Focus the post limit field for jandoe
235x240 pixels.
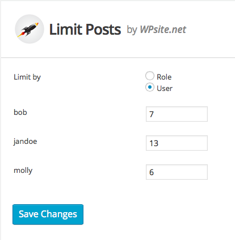coord(177,143)
